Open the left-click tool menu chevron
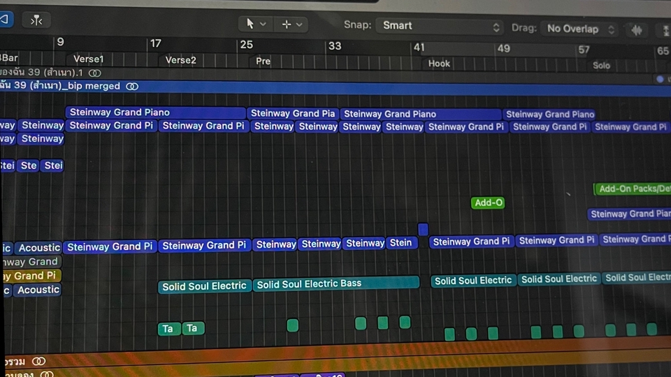Viewport: 671px width, 377px height. 264,24
